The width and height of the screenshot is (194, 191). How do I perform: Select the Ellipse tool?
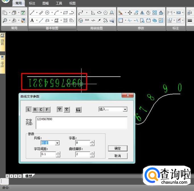coord(99,13)
